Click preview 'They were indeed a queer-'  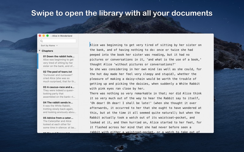59,90
